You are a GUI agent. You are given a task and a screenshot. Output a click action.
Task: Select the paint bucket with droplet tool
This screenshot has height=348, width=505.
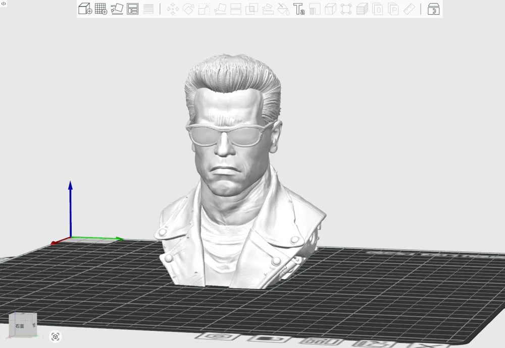click(283, 9)
